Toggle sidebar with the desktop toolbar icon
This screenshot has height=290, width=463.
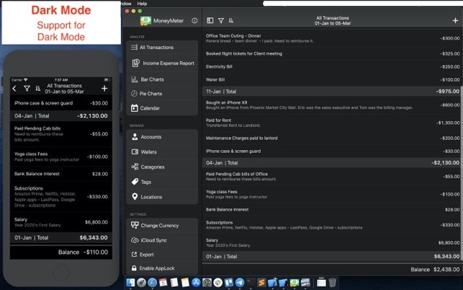pos(210,20)
